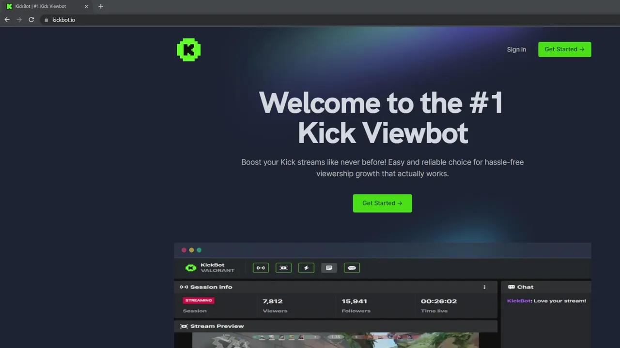Open the three-dot menu in Session info

(x=484, y=287)
